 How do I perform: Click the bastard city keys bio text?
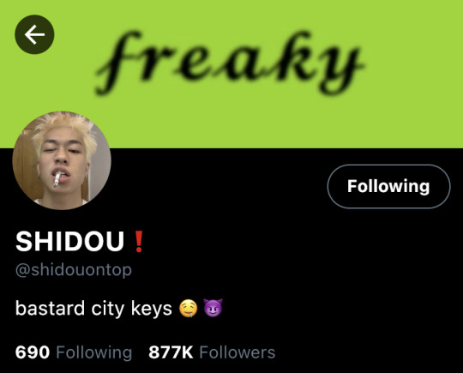93,309
